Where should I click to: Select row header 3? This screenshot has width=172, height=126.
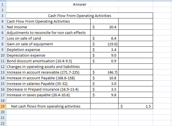click(3, 16)
